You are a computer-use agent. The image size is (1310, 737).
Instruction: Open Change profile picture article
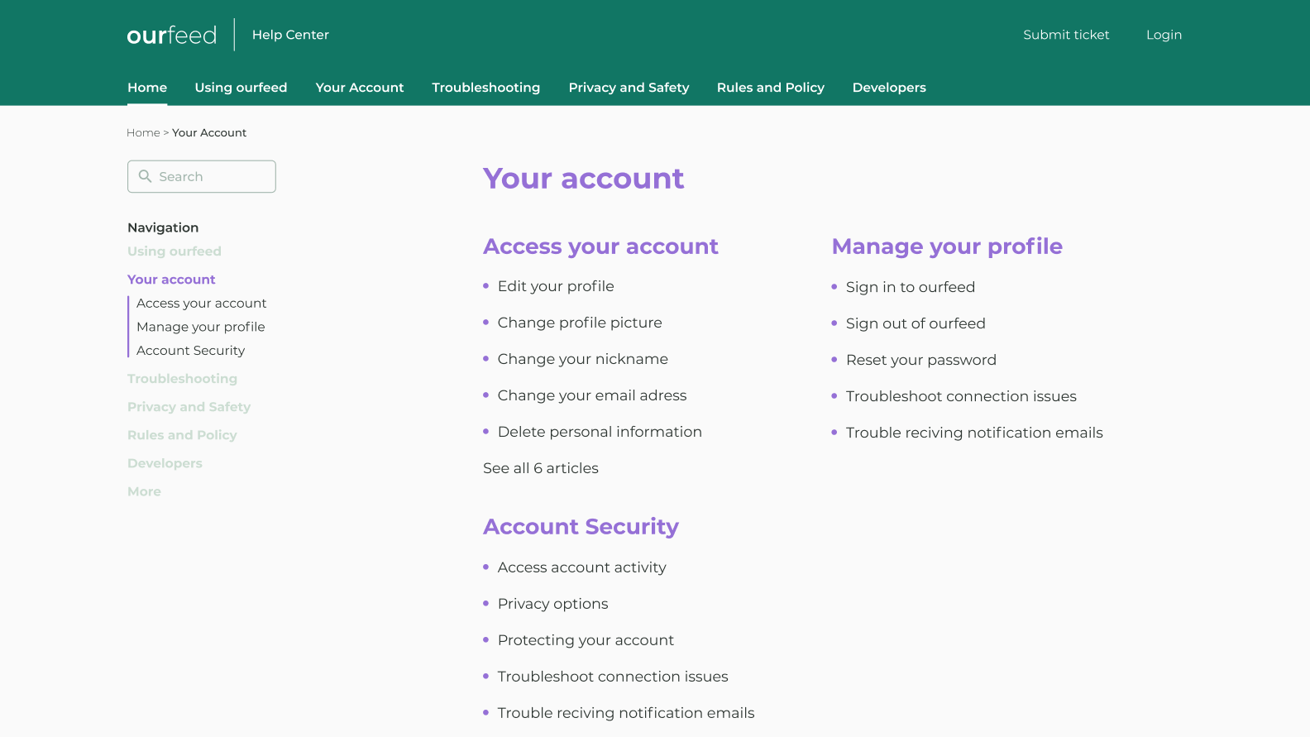pyautogui.click(x=579, y=323)
